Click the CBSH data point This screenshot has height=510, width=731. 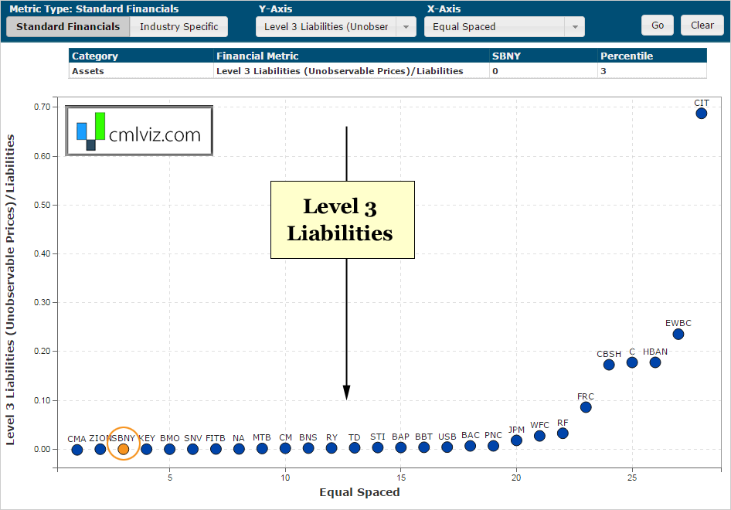point(609,365)
